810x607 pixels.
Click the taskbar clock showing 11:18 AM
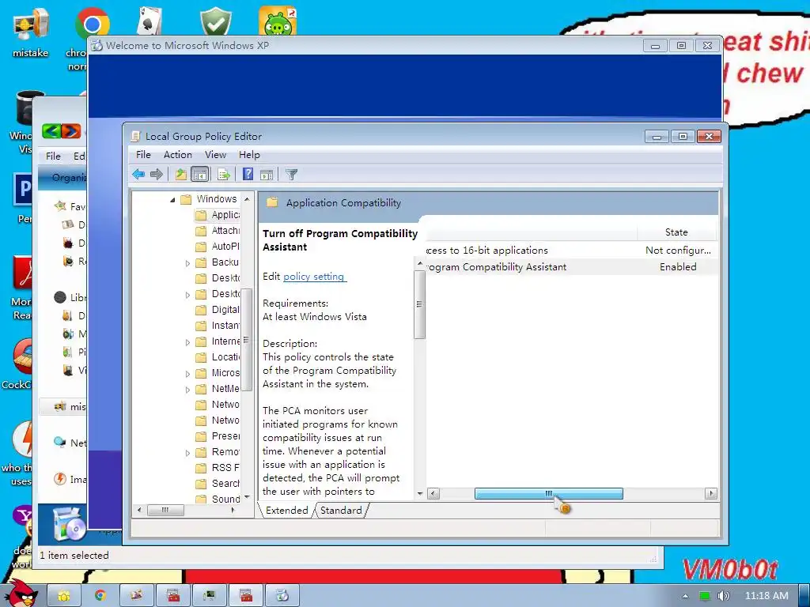[x=766, y=596]
